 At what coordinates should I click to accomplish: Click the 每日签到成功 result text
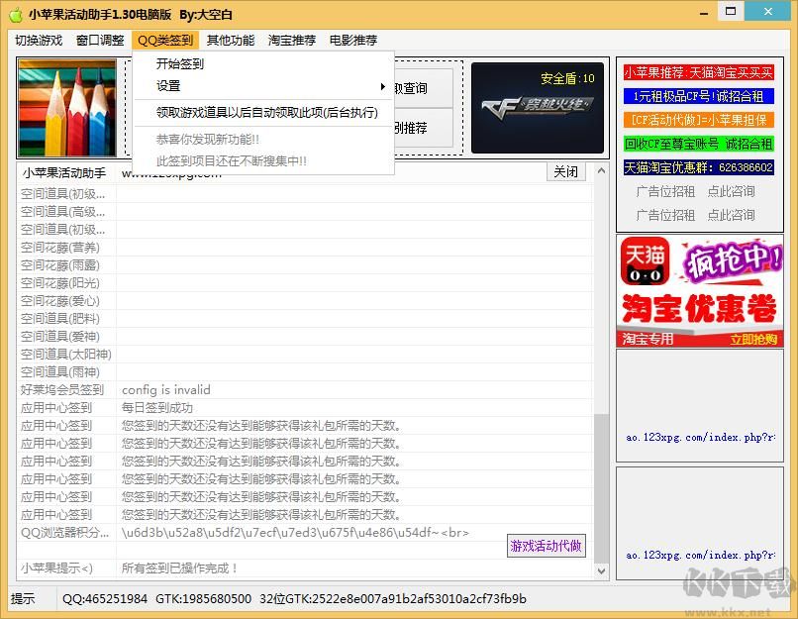click(x=157, y=408)
